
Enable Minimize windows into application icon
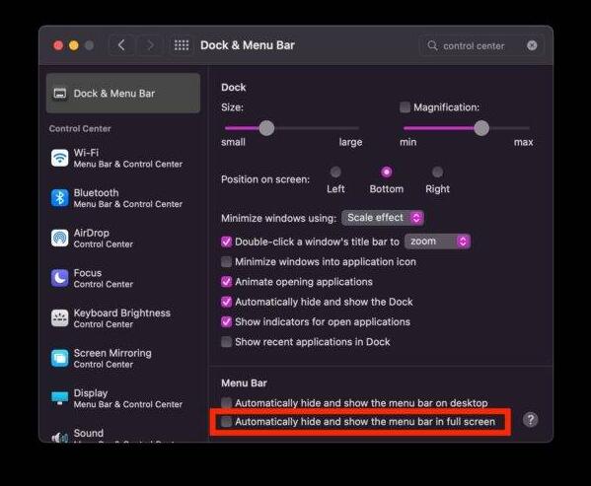click(227, 261)
